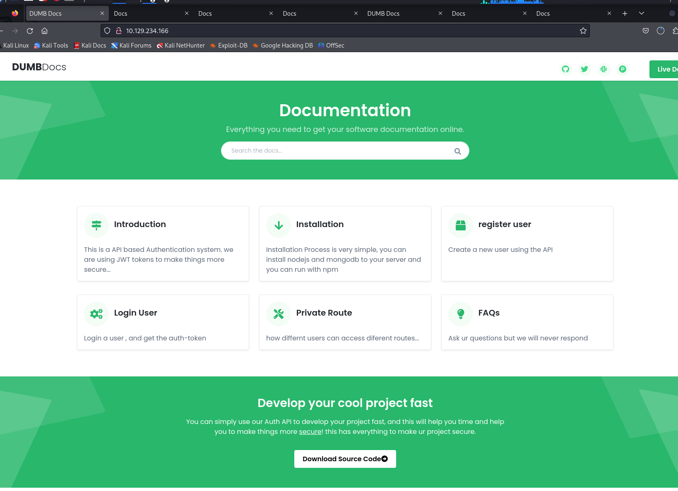678x491 pixels.
Task: Reload the page with the refresh icon
Action: click(x=30, y=31)
